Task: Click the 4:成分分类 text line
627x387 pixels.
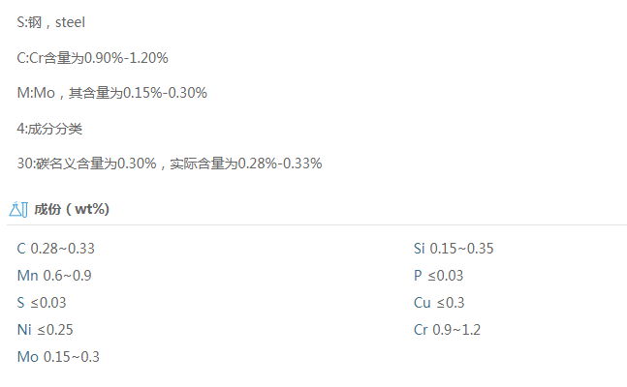Action: [x=49, y=129]
